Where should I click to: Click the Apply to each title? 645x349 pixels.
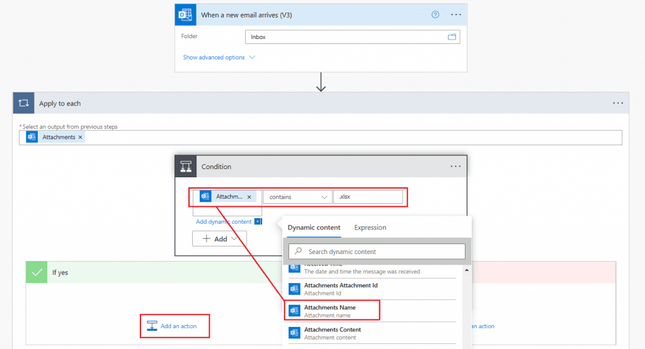coord(60,103)
